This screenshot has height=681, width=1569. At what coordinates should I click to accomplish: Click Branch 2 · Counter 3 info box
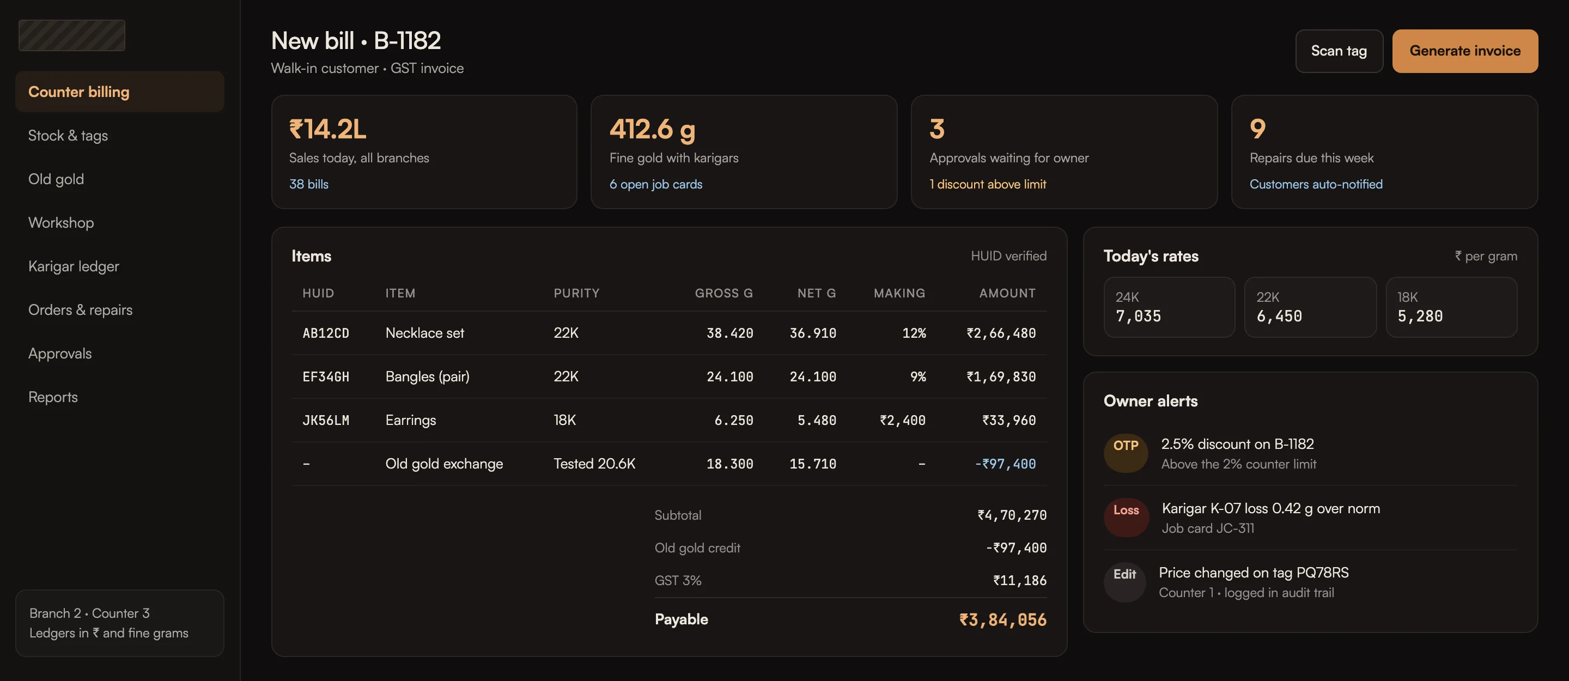pyautogui.click(x=120, y=623)
